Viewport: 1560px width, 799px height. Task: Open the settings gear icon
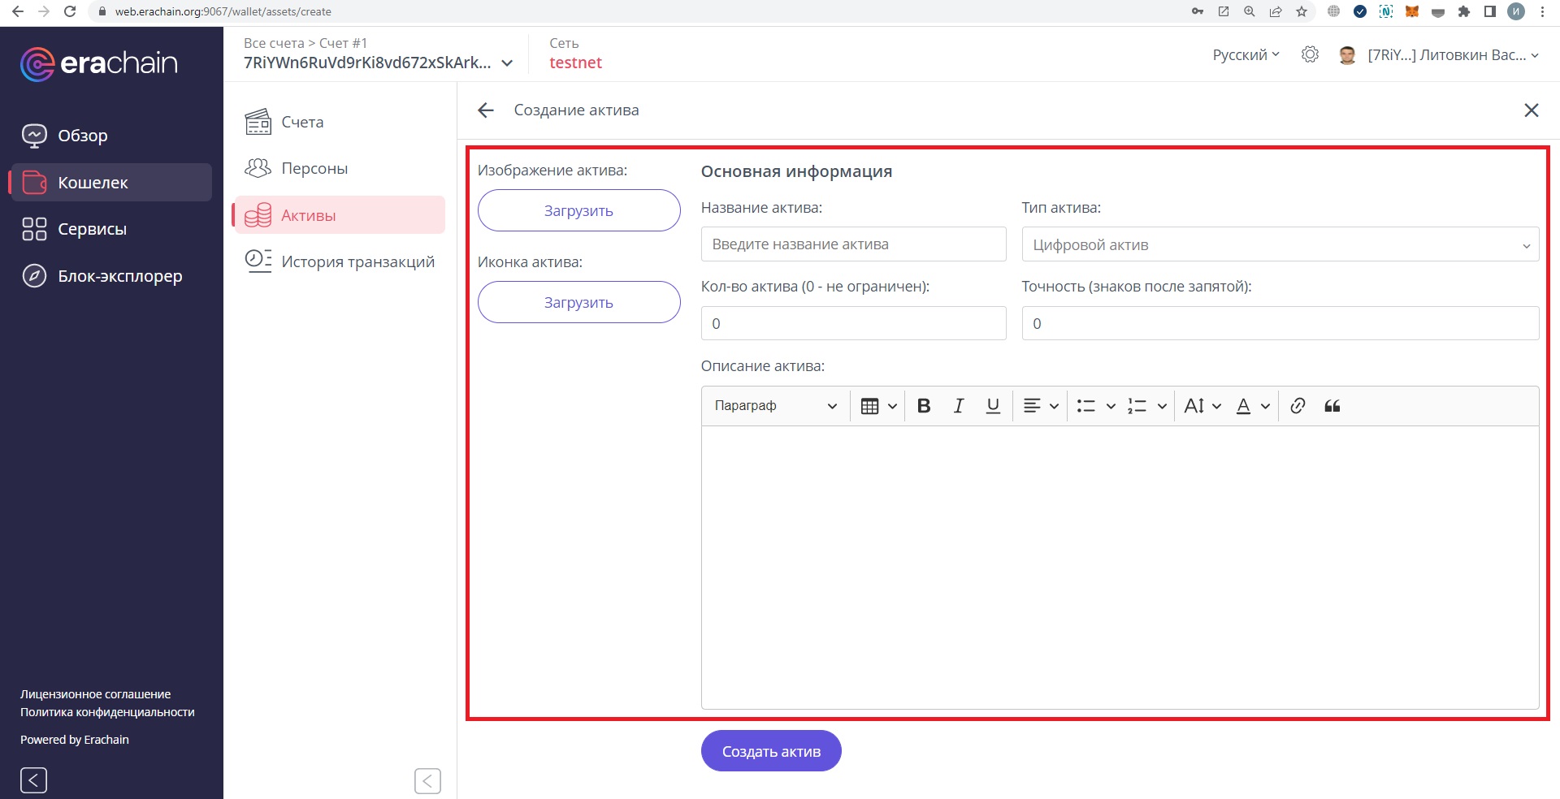1310,55
